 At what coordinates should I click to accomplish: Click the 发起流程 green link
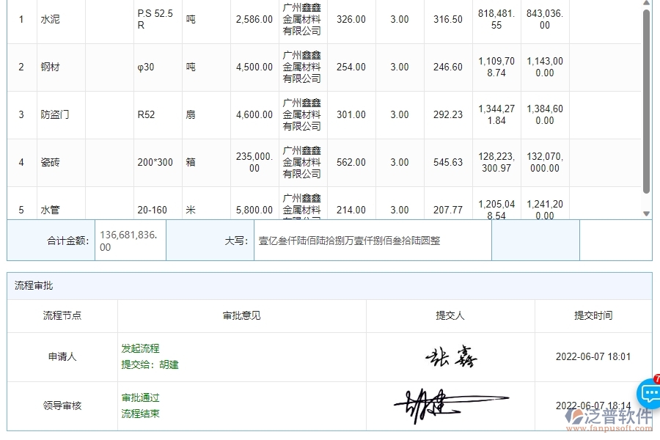[139, 348]
